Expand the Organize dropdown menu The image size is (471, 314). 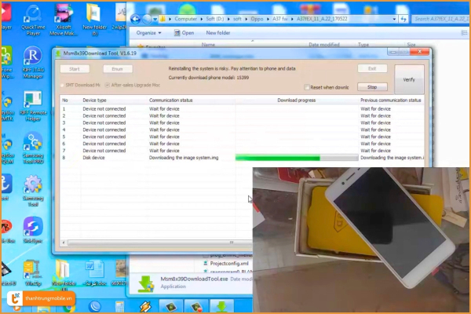pyautogui.click(x=148, y=33)
